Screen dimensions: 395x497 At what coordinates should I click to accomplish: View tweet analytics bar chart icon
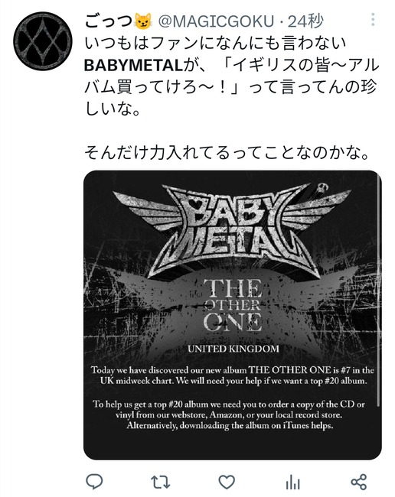pos(293,482)
